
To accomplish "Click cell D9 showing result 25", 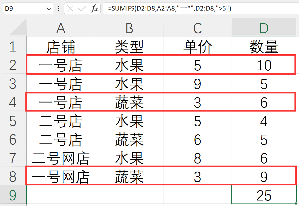I will point(264,195).
